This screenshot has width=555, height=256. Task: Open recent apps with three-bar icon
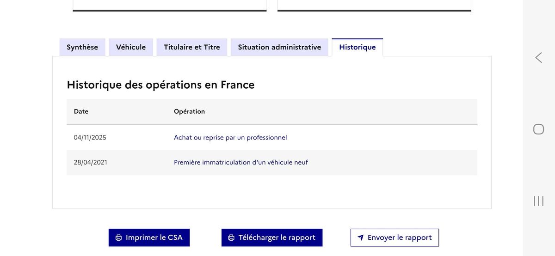point(538,201)
